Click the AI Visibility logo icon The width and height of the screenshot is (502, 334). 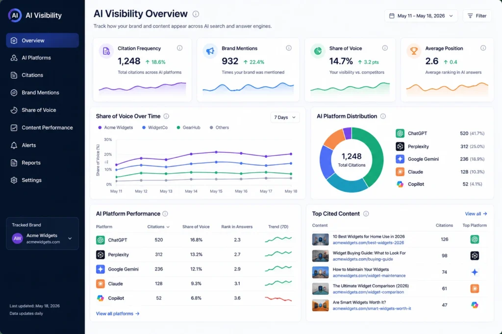(x=15, y=15)
